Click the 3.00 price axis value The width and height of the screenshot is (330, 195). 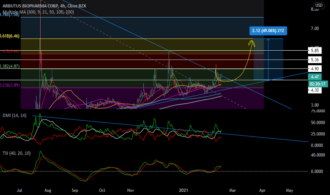point(315,105)
